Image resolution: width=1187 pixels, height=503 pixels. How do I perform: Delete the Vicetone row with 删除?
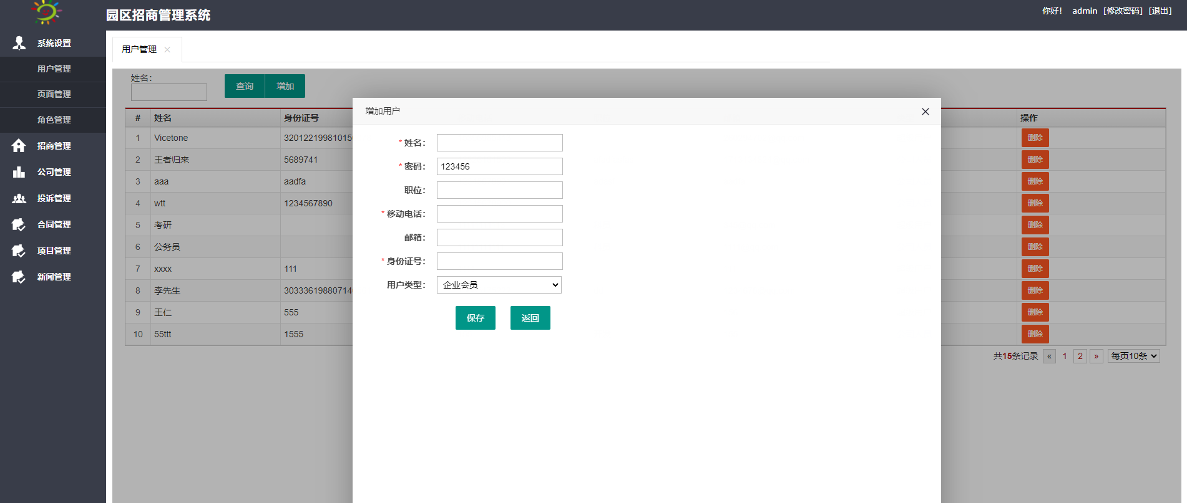point(1035,138)
